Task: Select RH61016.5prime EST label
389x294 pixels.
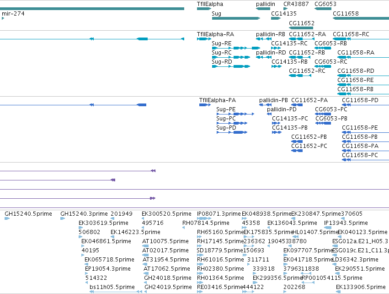Action: point(220,260)
